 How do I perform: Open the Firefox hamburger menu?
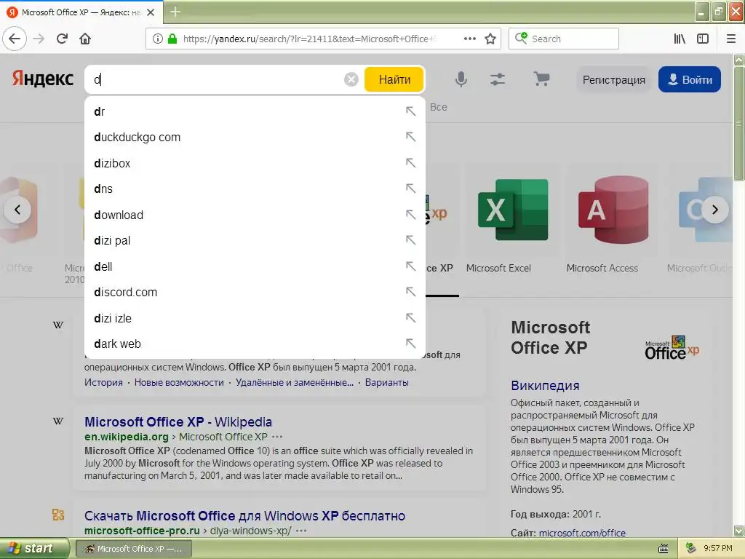(x=731, y=39)
